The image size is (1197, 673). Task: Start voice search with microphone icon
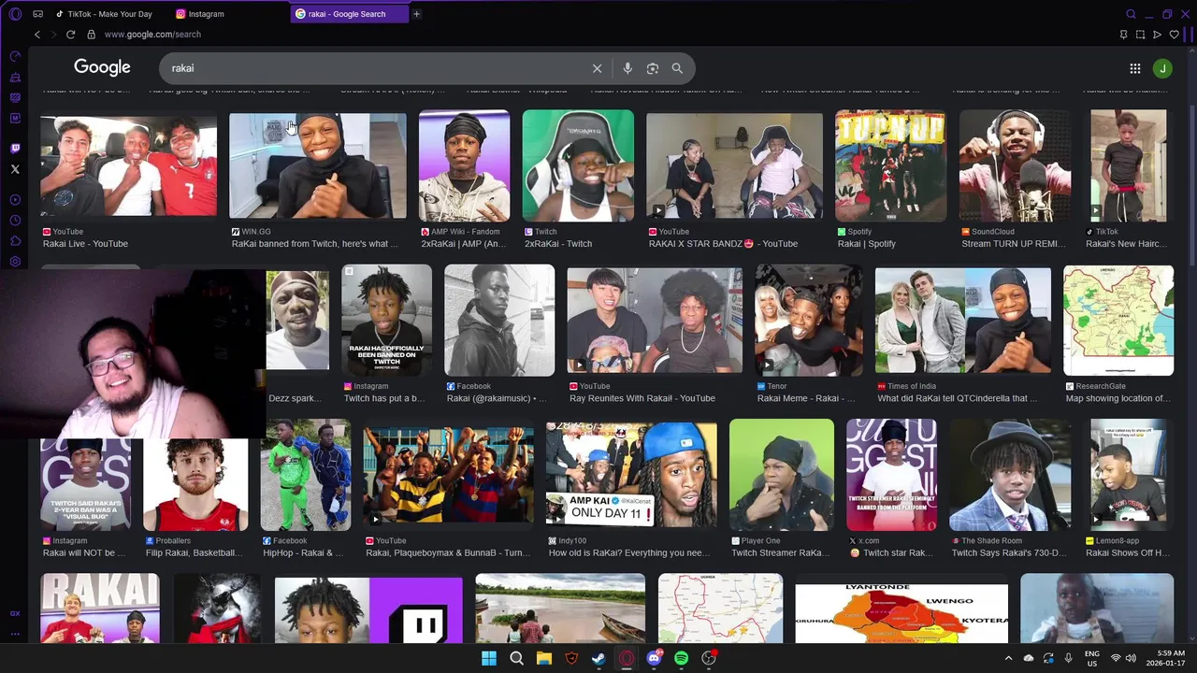click(x=627, y=68)
